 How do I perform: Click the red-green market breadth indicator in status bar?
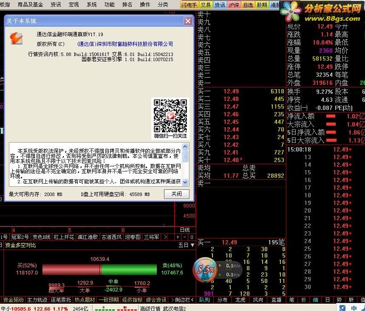click(x=116, y=309)
